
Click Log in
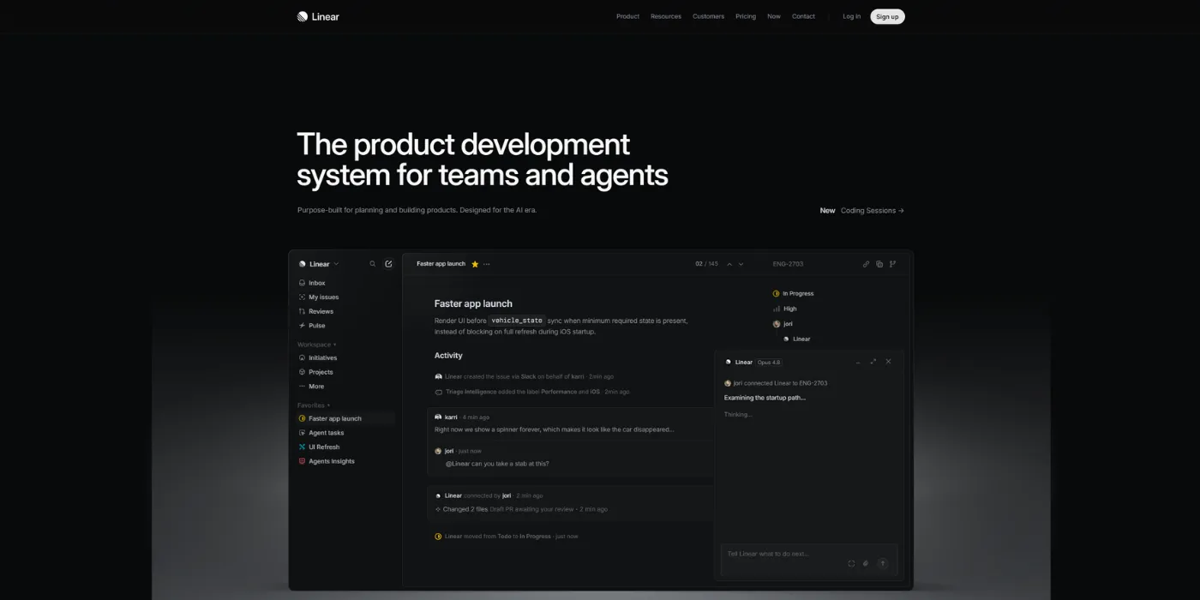pos(852,16)
